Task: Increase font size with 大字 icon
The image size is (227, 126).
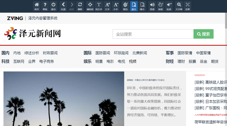Action: pyautogui.click(x=107, y=6)
